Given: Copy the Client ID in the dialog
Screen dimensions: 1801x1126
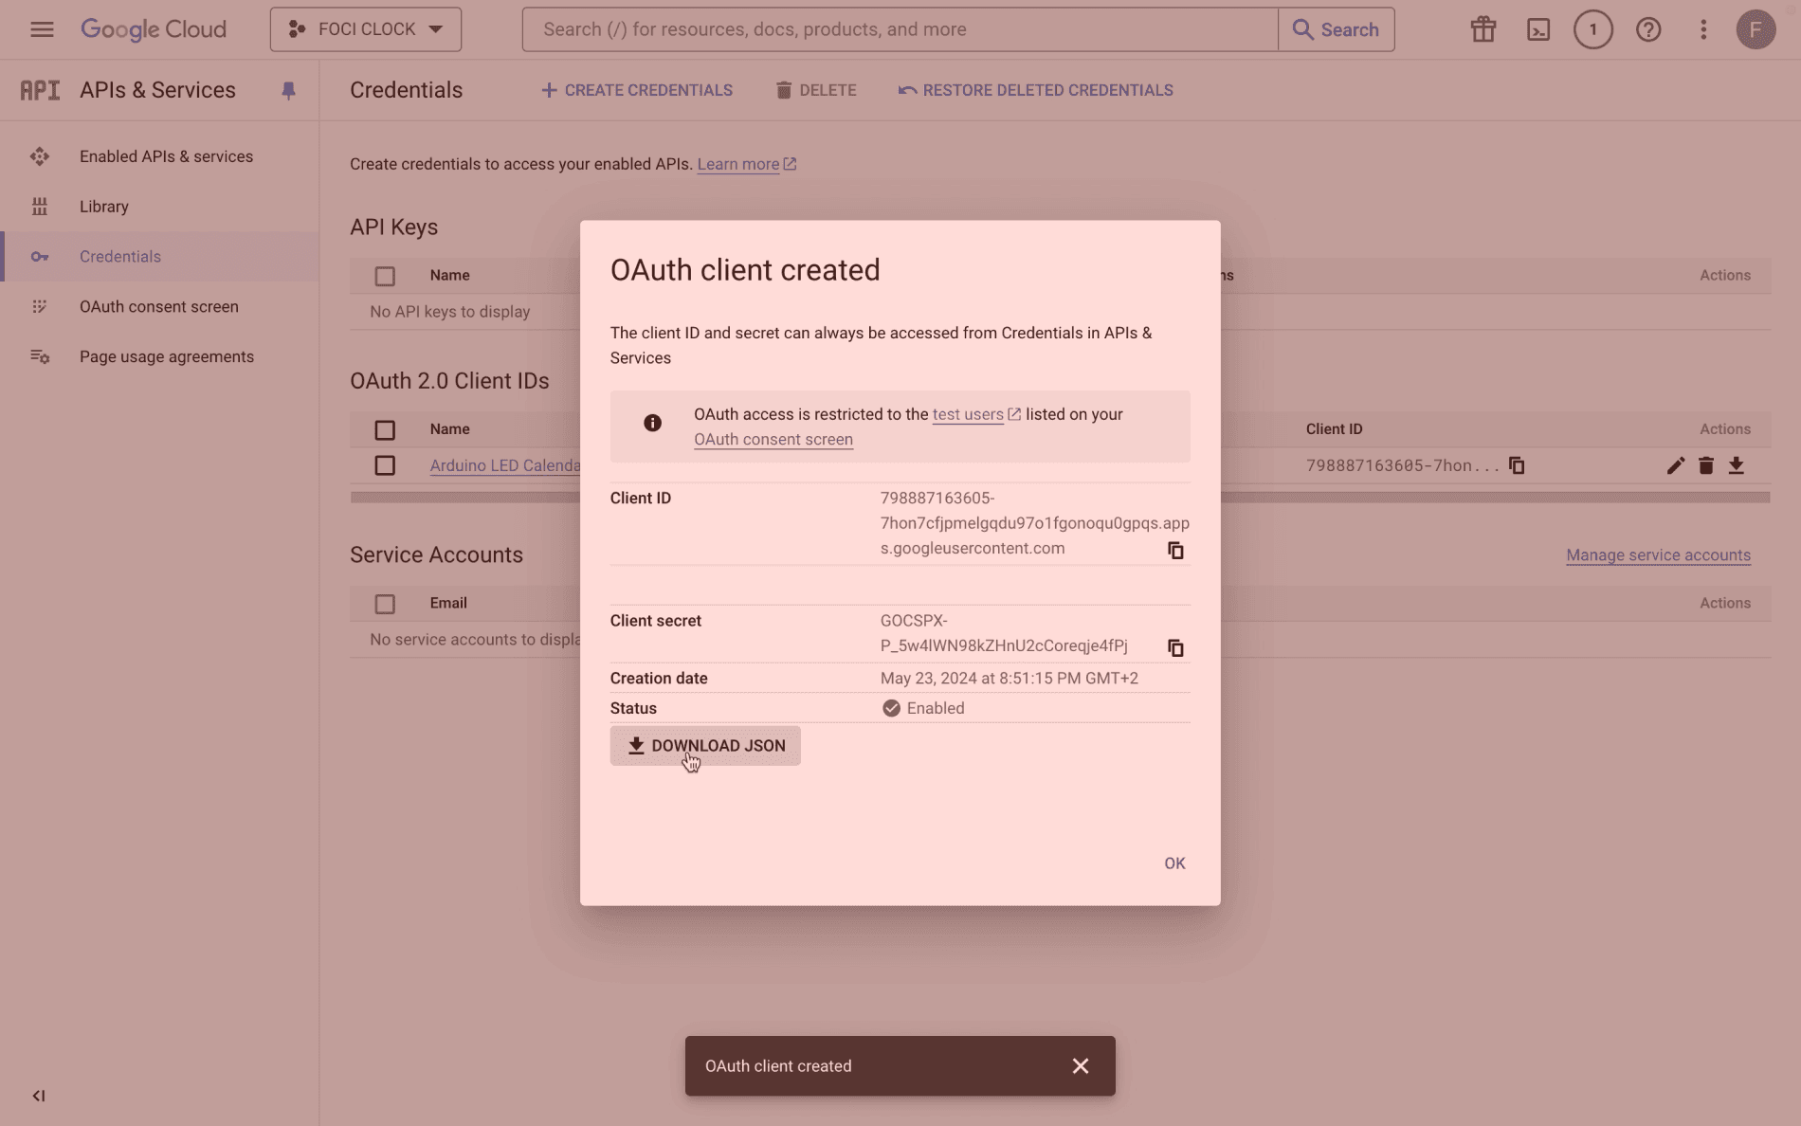Looking at the screenshot, I should click(1175, 551).
